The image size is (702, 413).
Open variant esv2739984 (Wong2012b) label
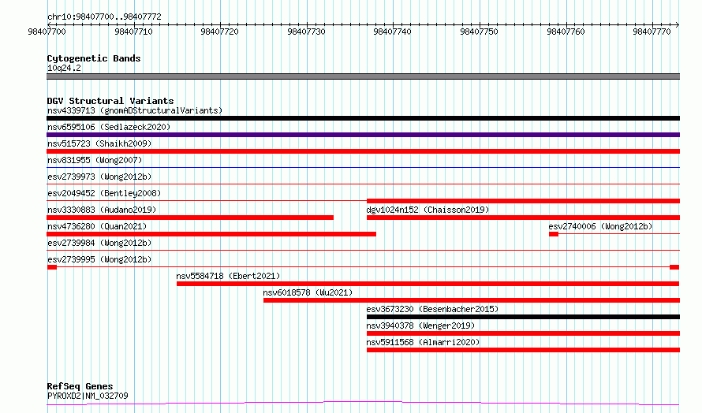pyautogui.click(x=99, y=243)
